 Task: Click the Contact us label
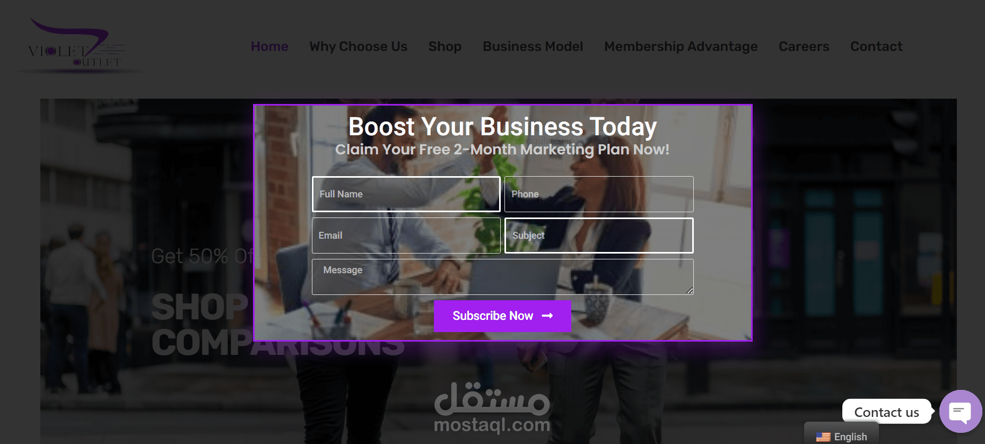point(886,412)
